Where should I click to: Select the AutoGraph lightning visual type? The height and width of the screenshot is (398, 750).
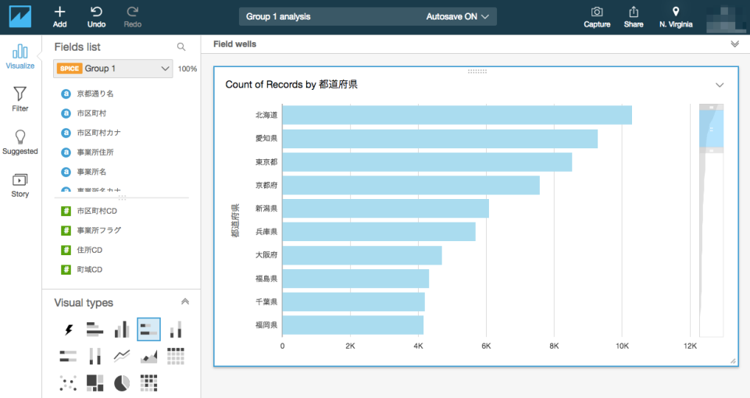click(69, 329)
